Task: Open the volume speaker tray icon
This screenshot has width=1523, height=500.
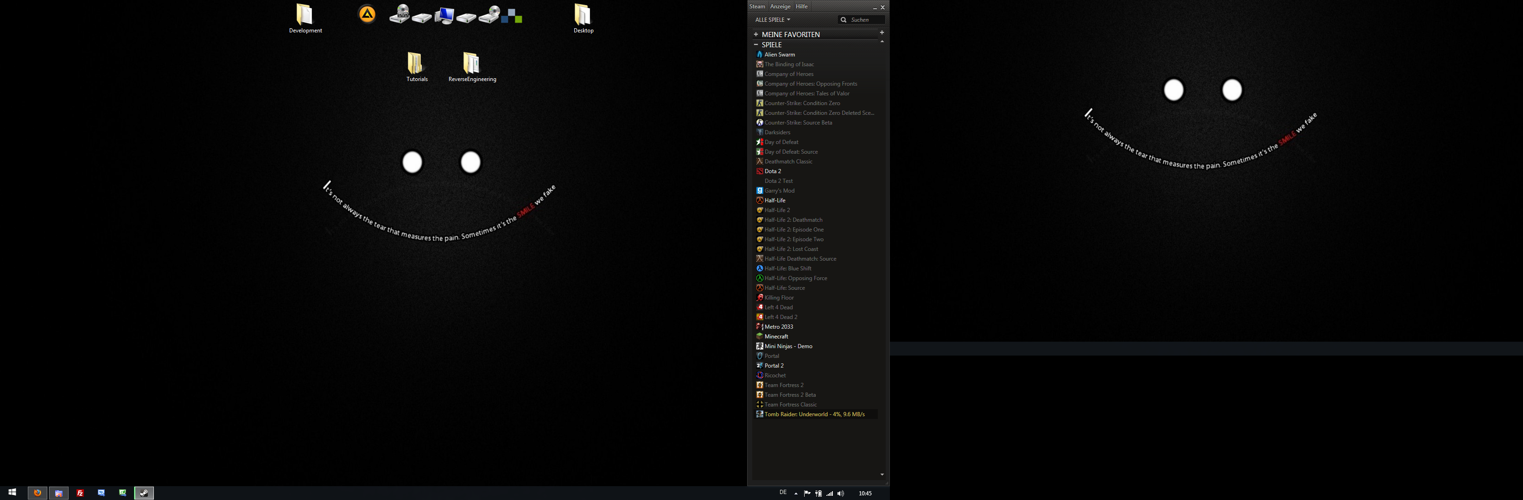Action: pyautogui.click(x=841, y=494)
